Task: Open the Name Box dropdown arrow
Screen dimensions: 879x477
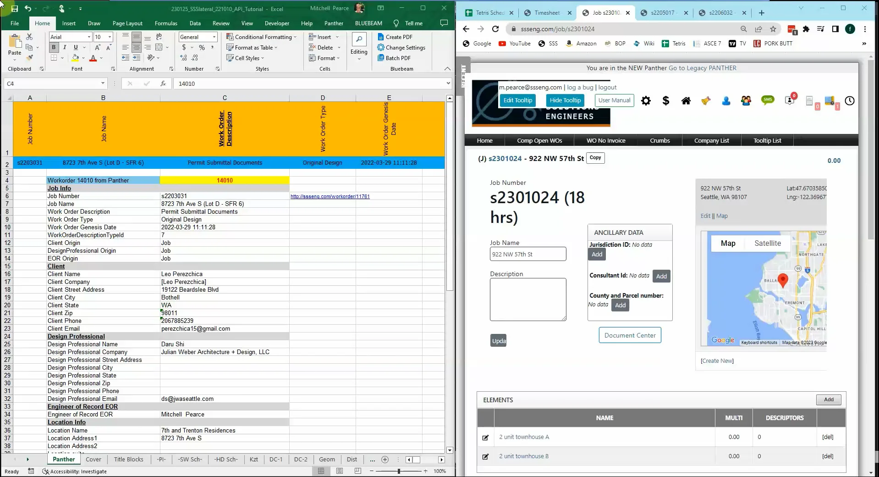Action: point(103,83)
